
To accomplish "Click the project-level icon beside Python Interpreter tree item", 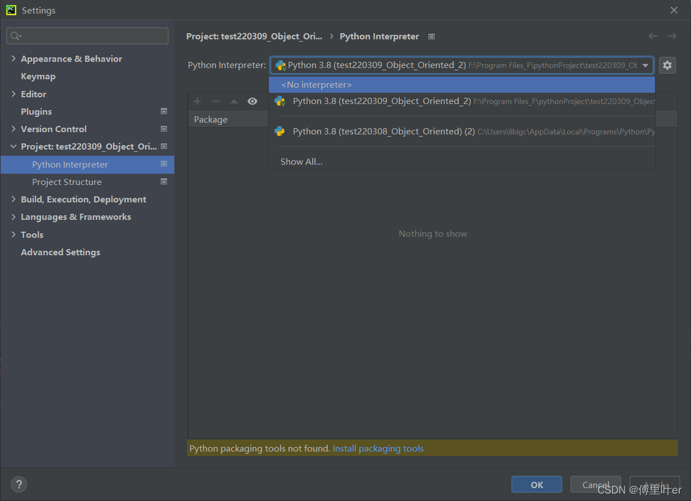I will pyautogui.click(x=164, y=164).
